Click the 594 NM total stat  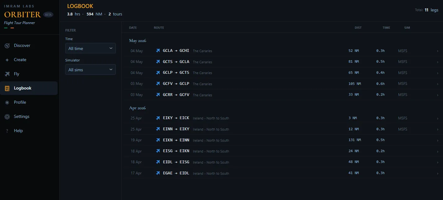[x=94, y=14]
